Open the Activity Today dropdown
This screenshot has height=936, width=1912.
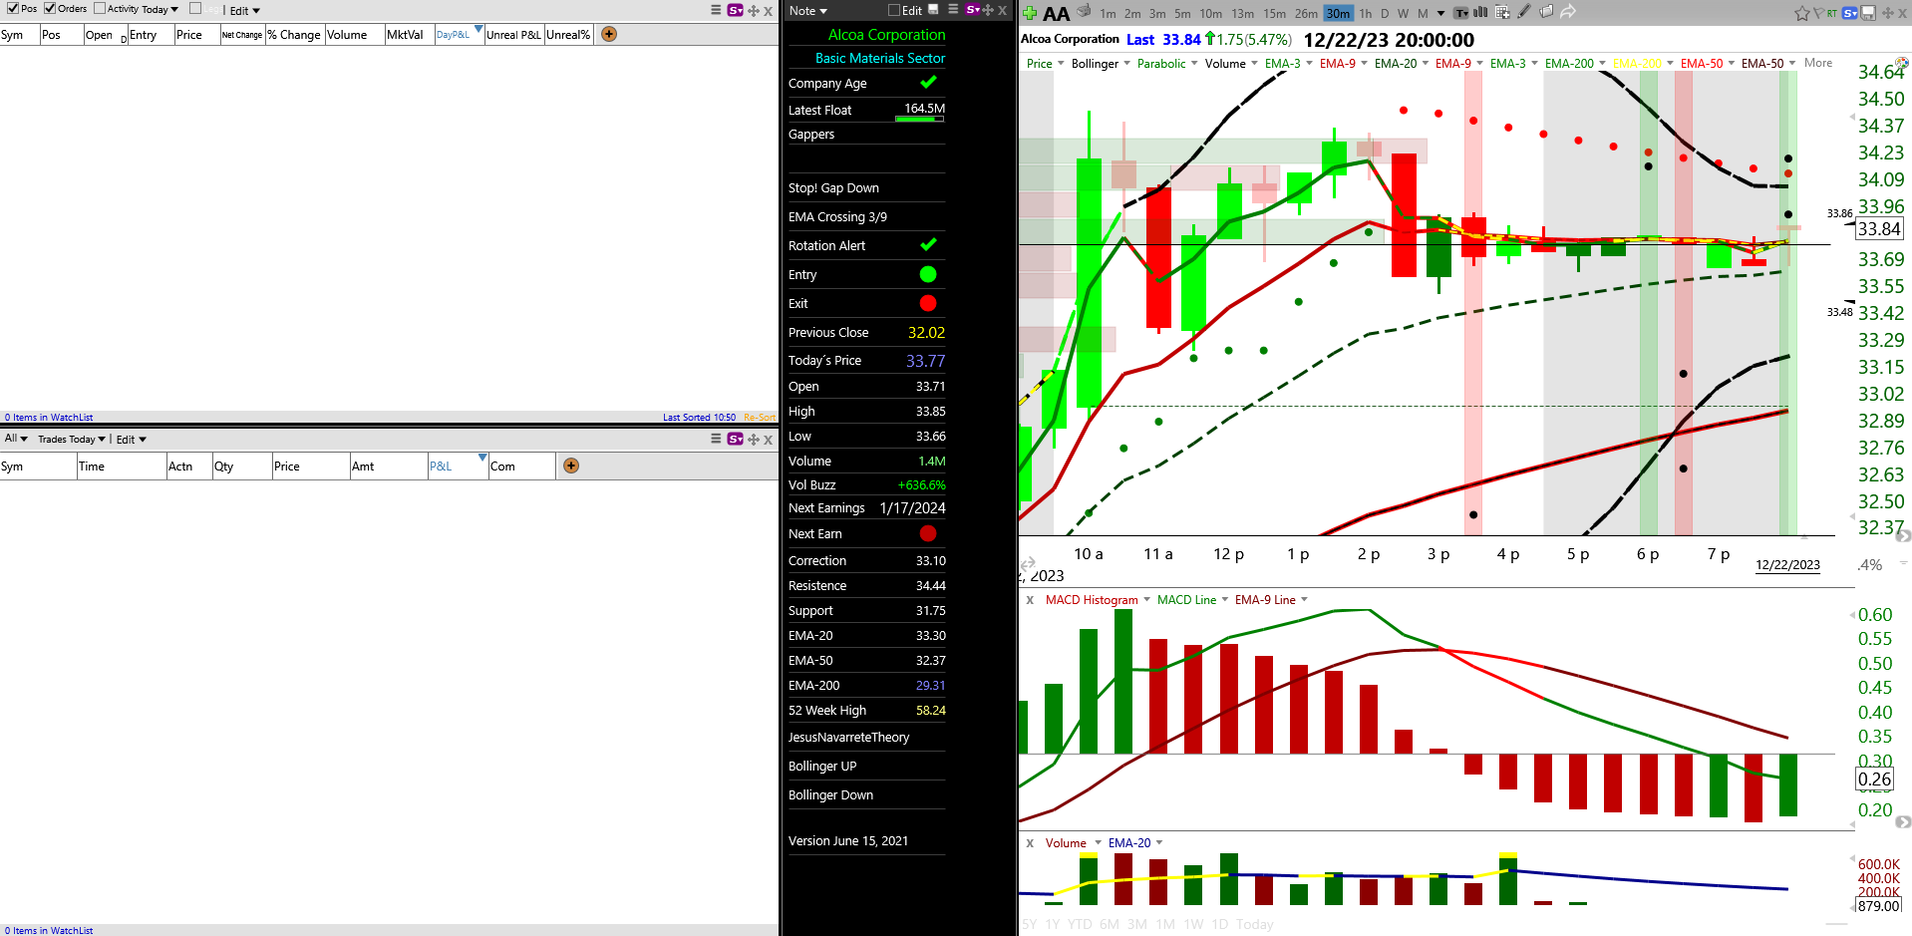159,9
